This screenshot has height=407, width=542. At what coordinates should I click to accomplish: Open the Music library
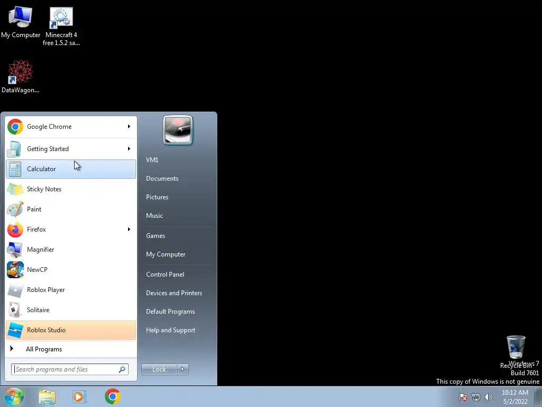(x=154, y=216)
